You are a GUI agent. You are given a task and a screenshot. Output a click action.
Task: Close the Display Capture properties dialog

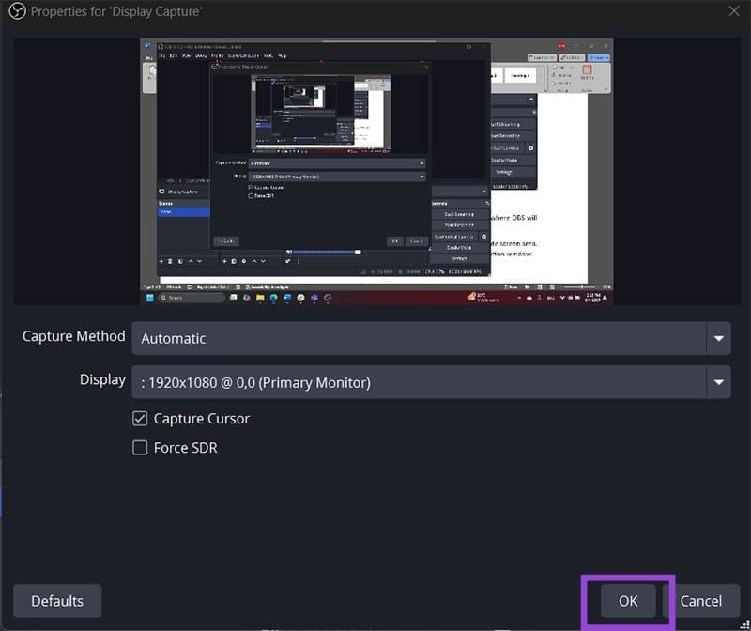[x=733, y=11]
